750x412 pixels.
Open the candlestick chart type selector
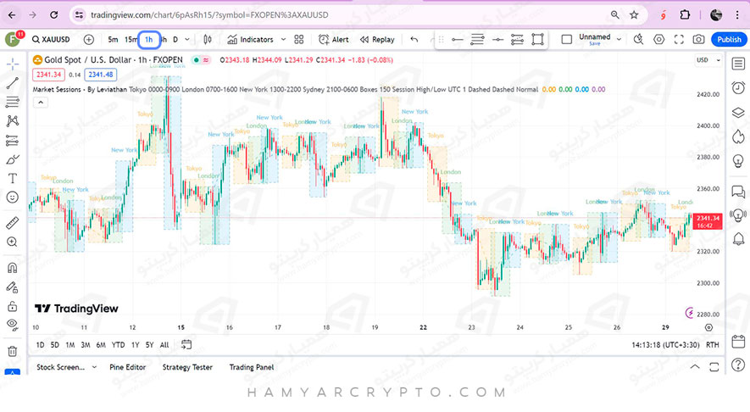(208, 39)
